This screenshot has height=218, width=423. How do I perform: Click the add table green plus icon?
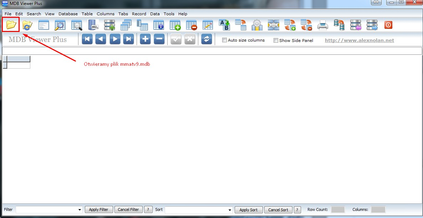(175, 25)
